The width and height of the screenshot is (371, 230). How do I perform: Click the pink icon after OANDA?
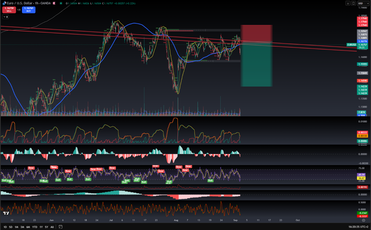54,3
